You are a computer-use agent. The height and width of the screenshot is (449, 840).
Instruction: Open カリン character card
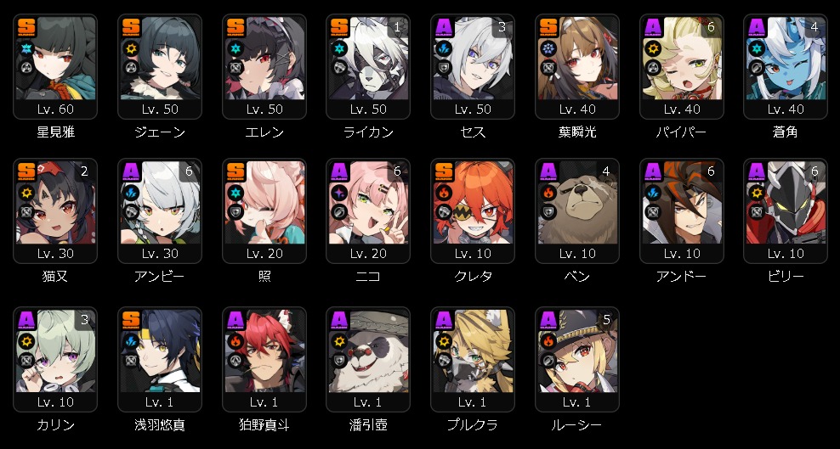point(55,360)
